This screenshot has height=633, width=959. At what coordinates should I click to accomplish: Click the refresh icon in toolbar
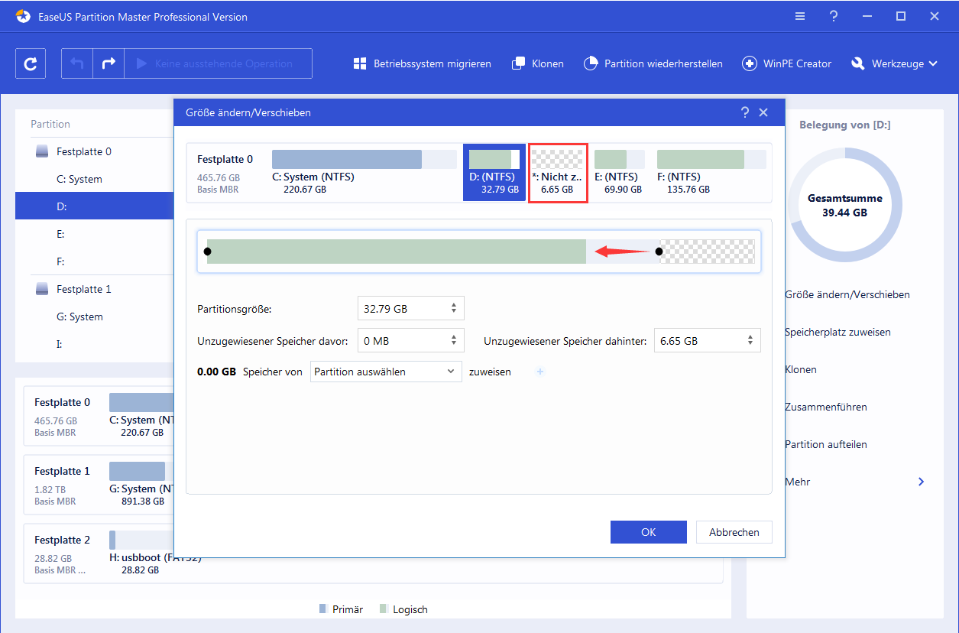(x=31, y=63)
